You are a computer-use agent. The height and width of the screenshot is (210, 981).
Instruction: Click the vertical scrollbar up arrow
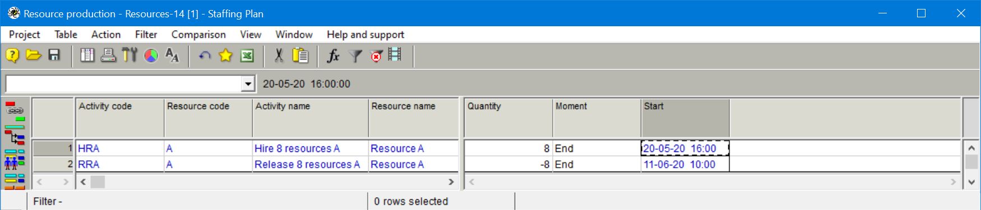pos(971,149)
